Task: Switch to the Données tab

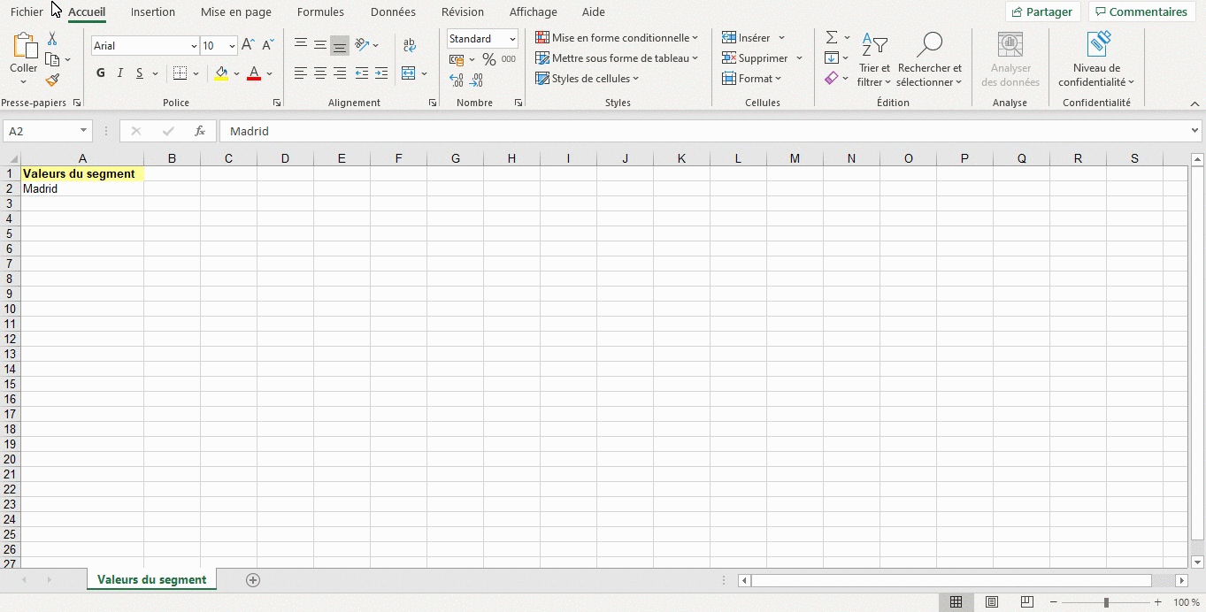Action: (x=393, y=12)
